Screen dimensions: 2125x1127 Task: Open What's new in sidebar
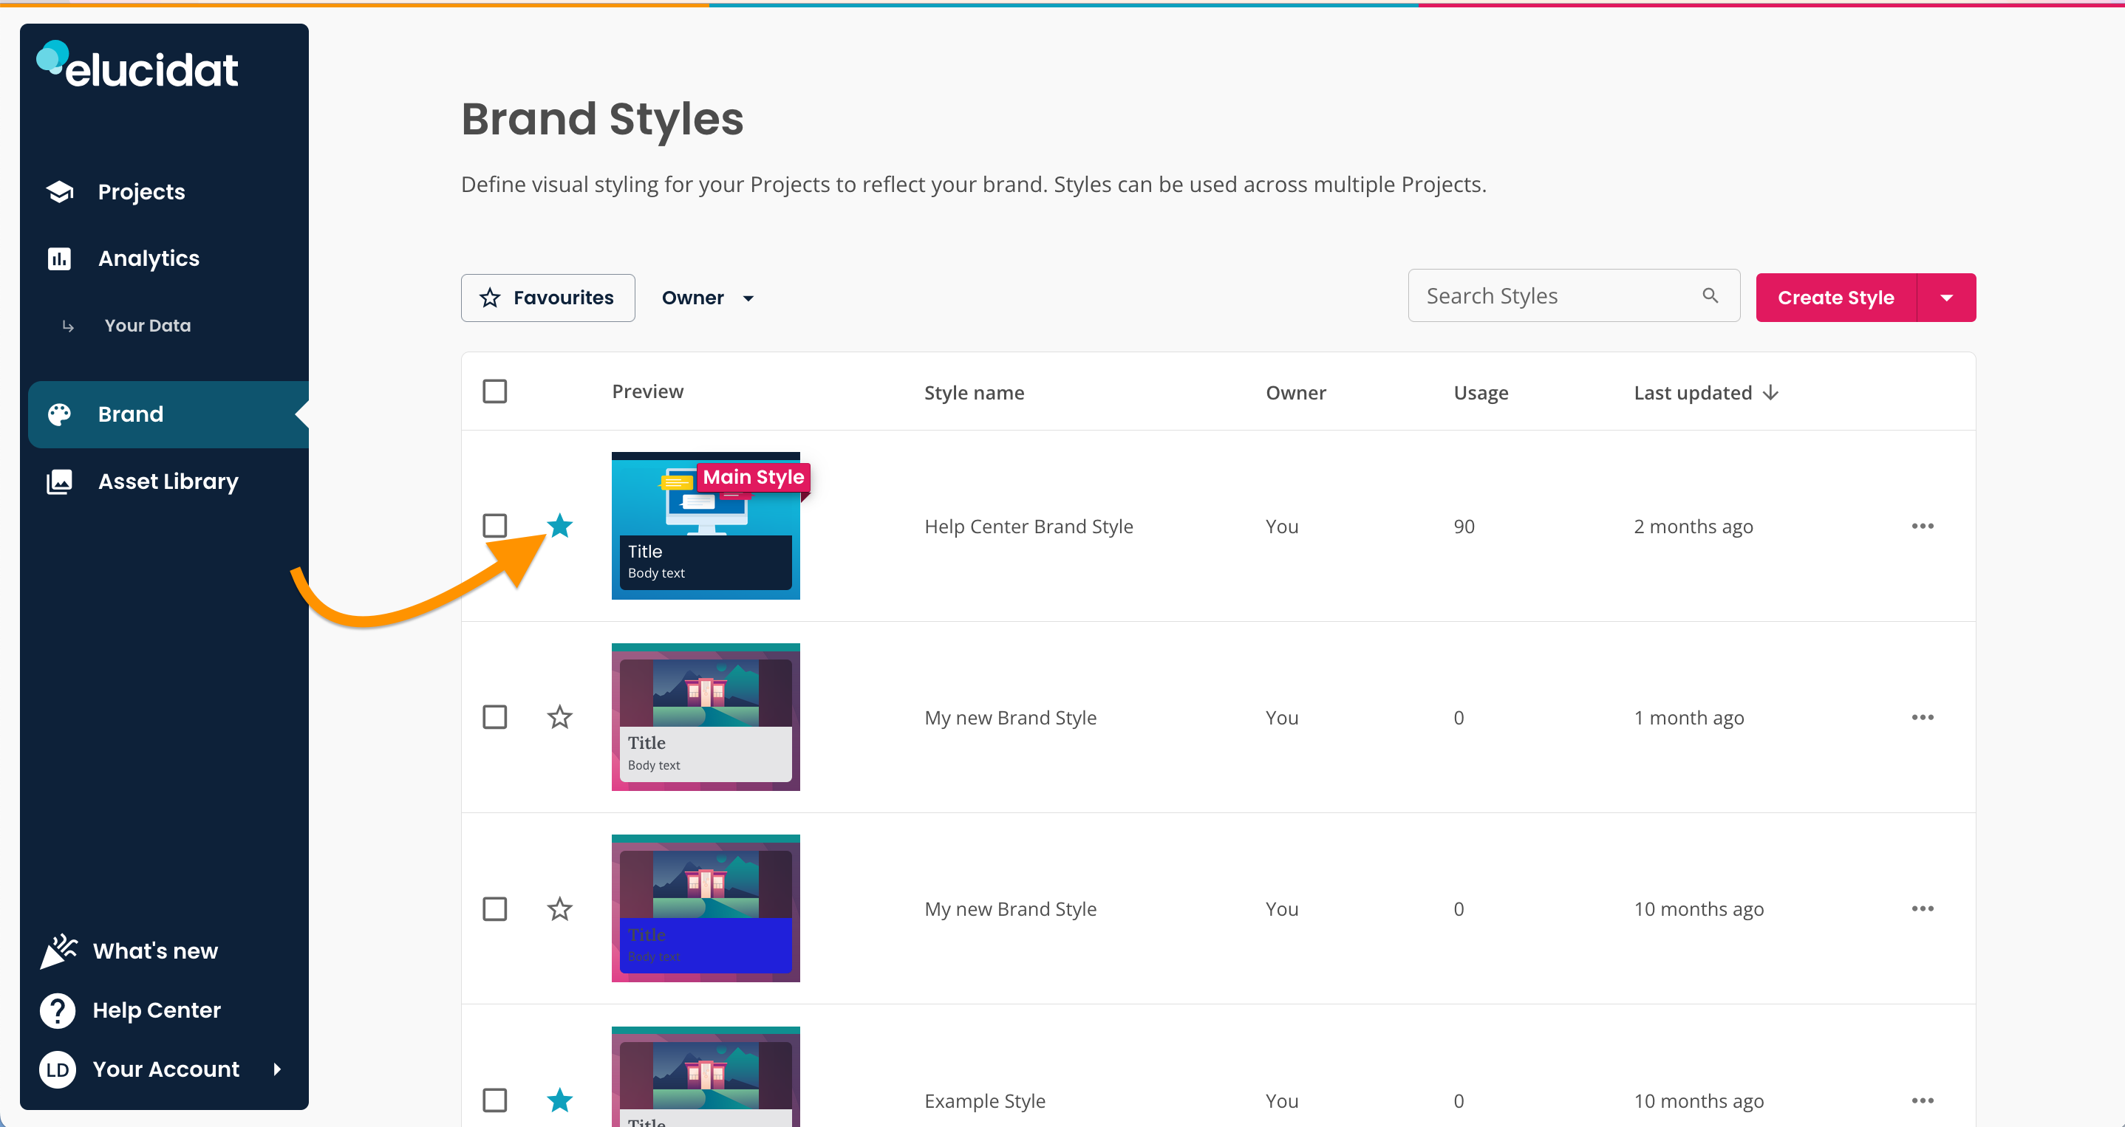tap(155, 950)
